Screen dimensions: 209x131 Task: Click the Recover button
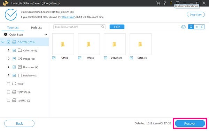(190, 124)
